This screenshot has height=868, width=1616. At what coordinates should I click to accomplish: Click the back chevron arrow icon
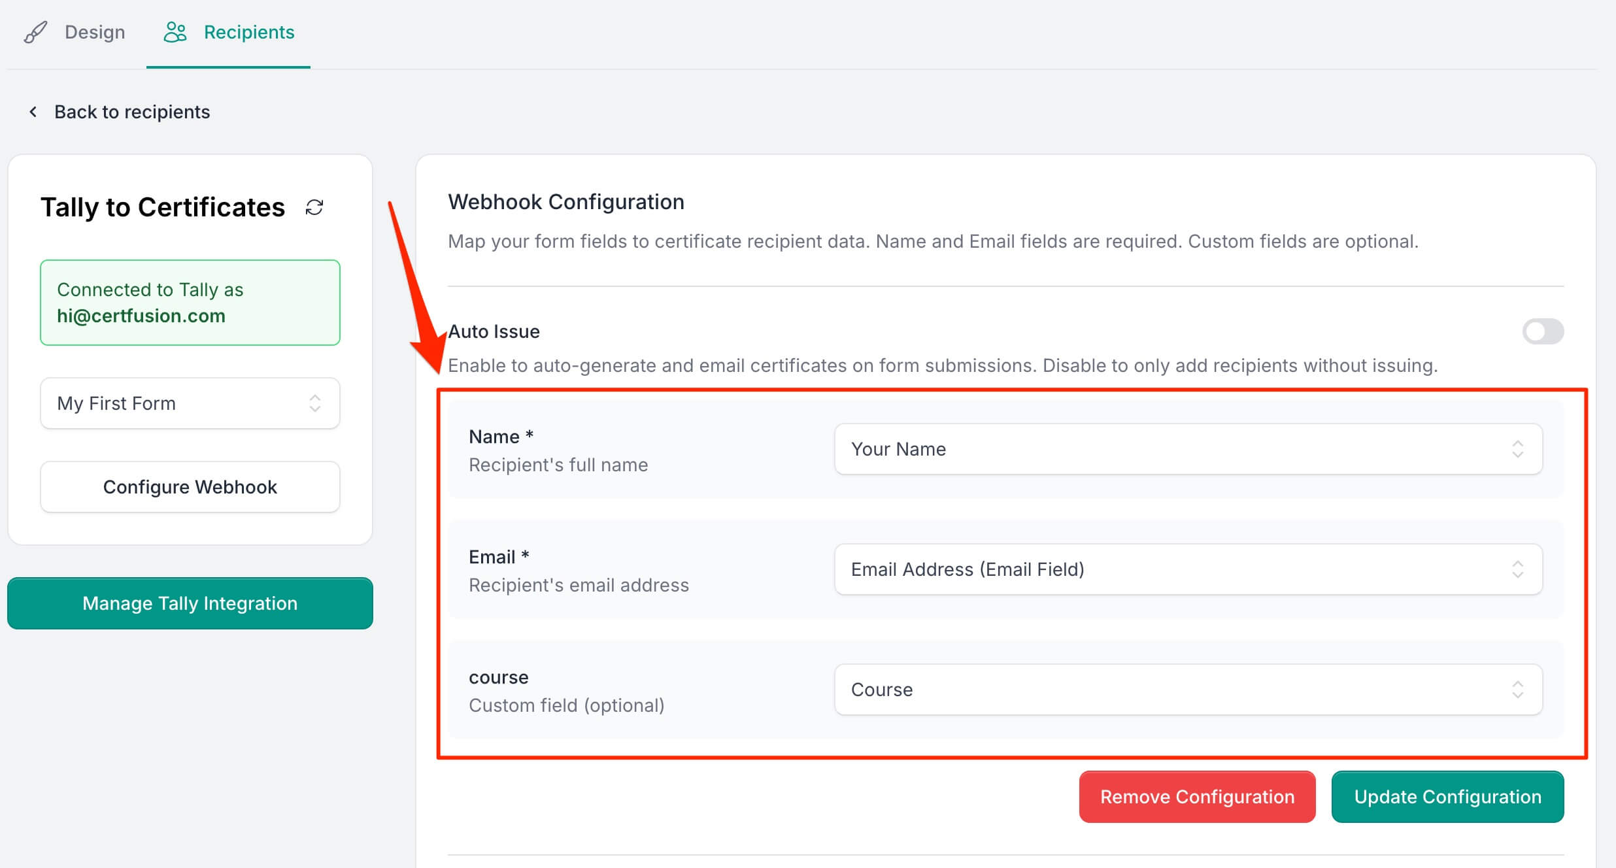point(33,112)
